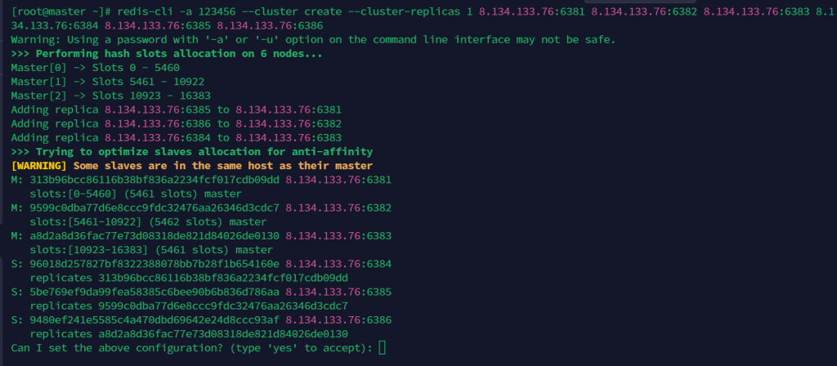The width and height of the screenshot is (837, 366).
Task: Click slave node ID starting with 5be769ef9da9
Action: (x=154, y=292)
